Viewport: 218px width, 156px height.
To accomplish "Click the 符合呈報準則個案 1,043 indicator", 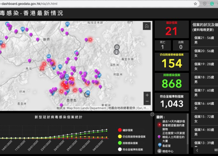I will click(172, 102).
